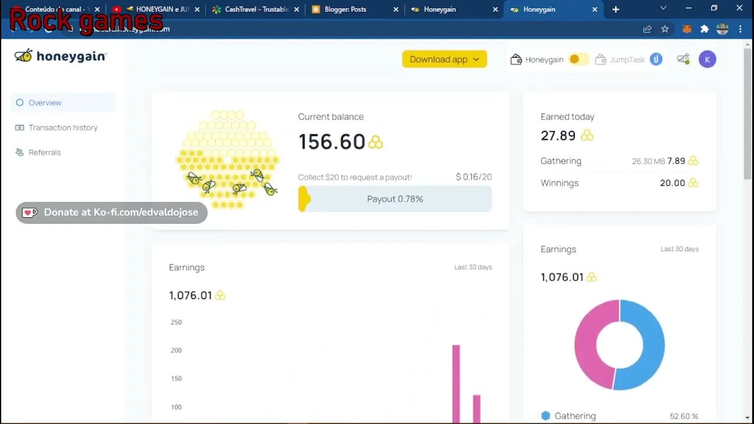Click the 'Current balance' label
This screenshot has width=754, height=424.
click(x=330, y=117)
